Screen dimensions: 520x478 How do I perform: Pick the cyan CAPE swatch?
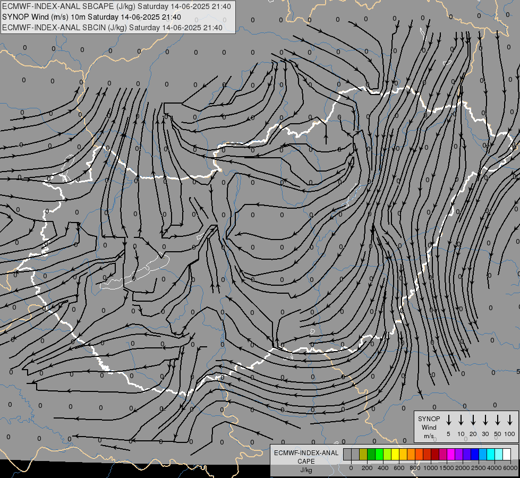tap(490, 454)
